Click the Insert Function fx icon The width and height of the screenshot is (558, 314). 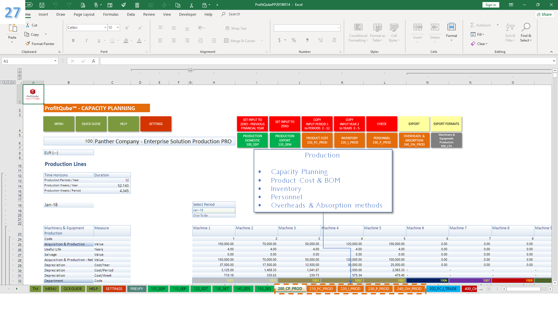(93, 61)
